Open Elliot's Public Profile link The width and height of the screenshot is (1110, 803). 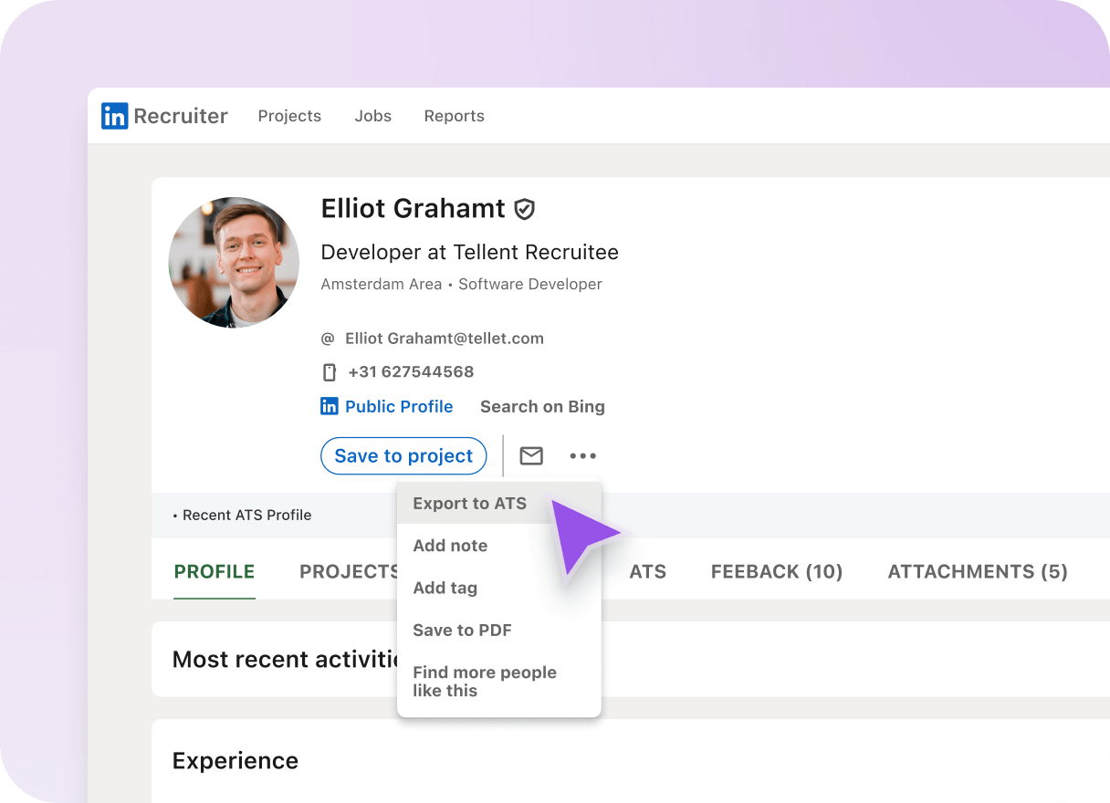(399, 406)
